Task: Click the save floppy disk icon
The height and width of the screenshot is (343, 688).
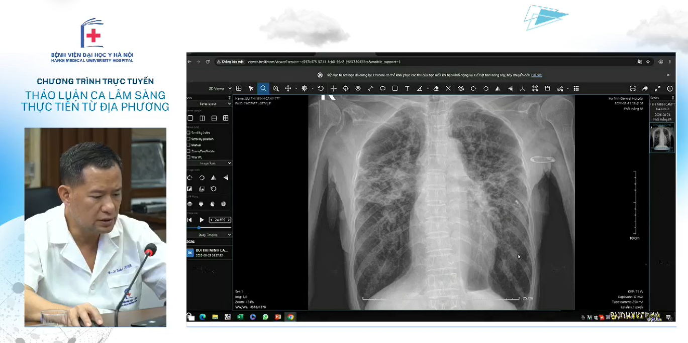Action: click(x=547, y=89)
